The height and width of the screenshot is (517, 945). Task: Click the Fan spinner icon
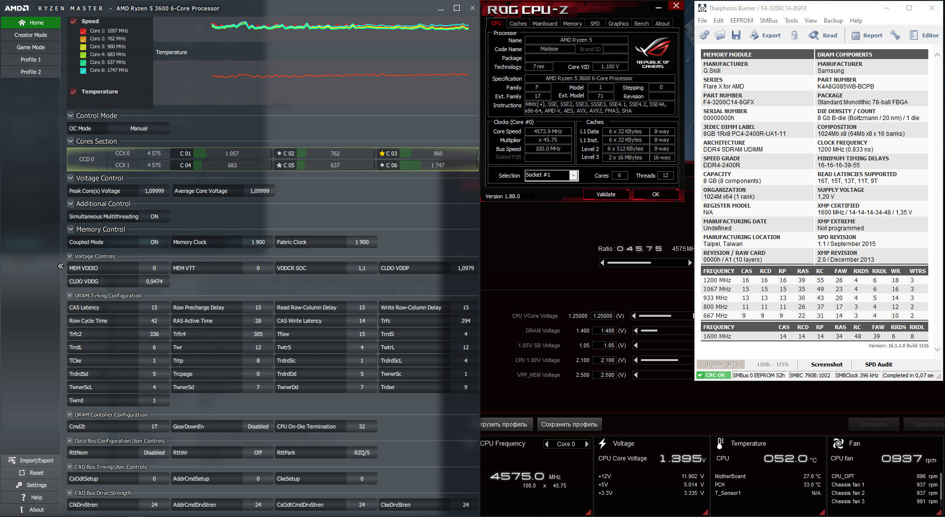tap(838, 443)
